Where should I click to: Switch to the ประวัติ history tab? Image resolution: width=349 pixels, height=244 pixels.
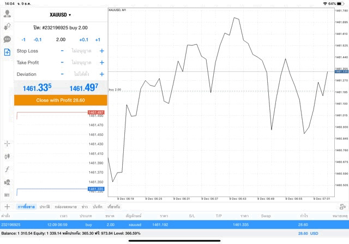coord(45,207)
